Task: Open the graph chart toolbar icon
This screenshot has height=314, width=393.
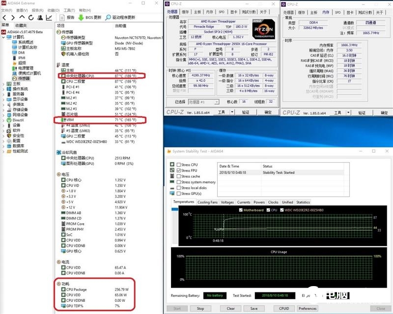Action: tap(49, 17)
